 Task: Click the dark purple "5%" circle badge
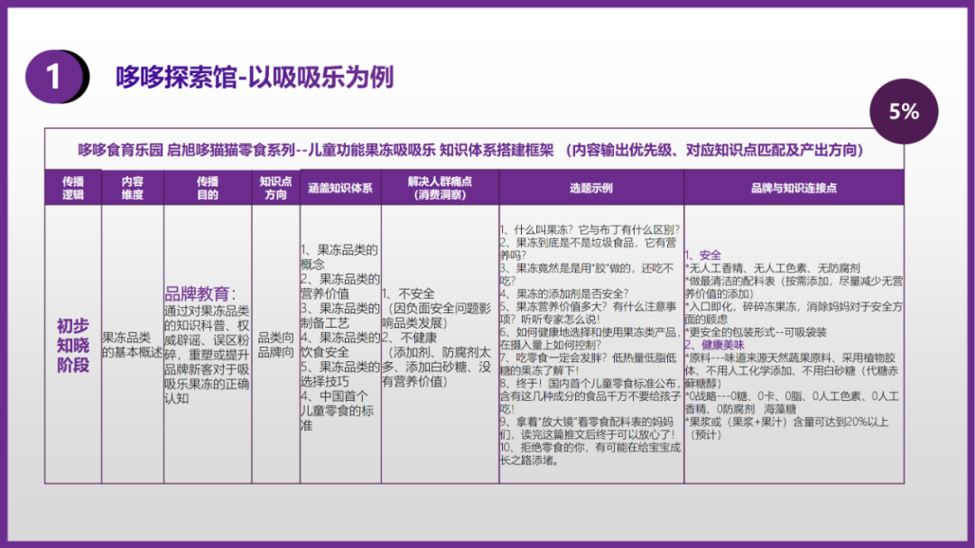point(904,111)
